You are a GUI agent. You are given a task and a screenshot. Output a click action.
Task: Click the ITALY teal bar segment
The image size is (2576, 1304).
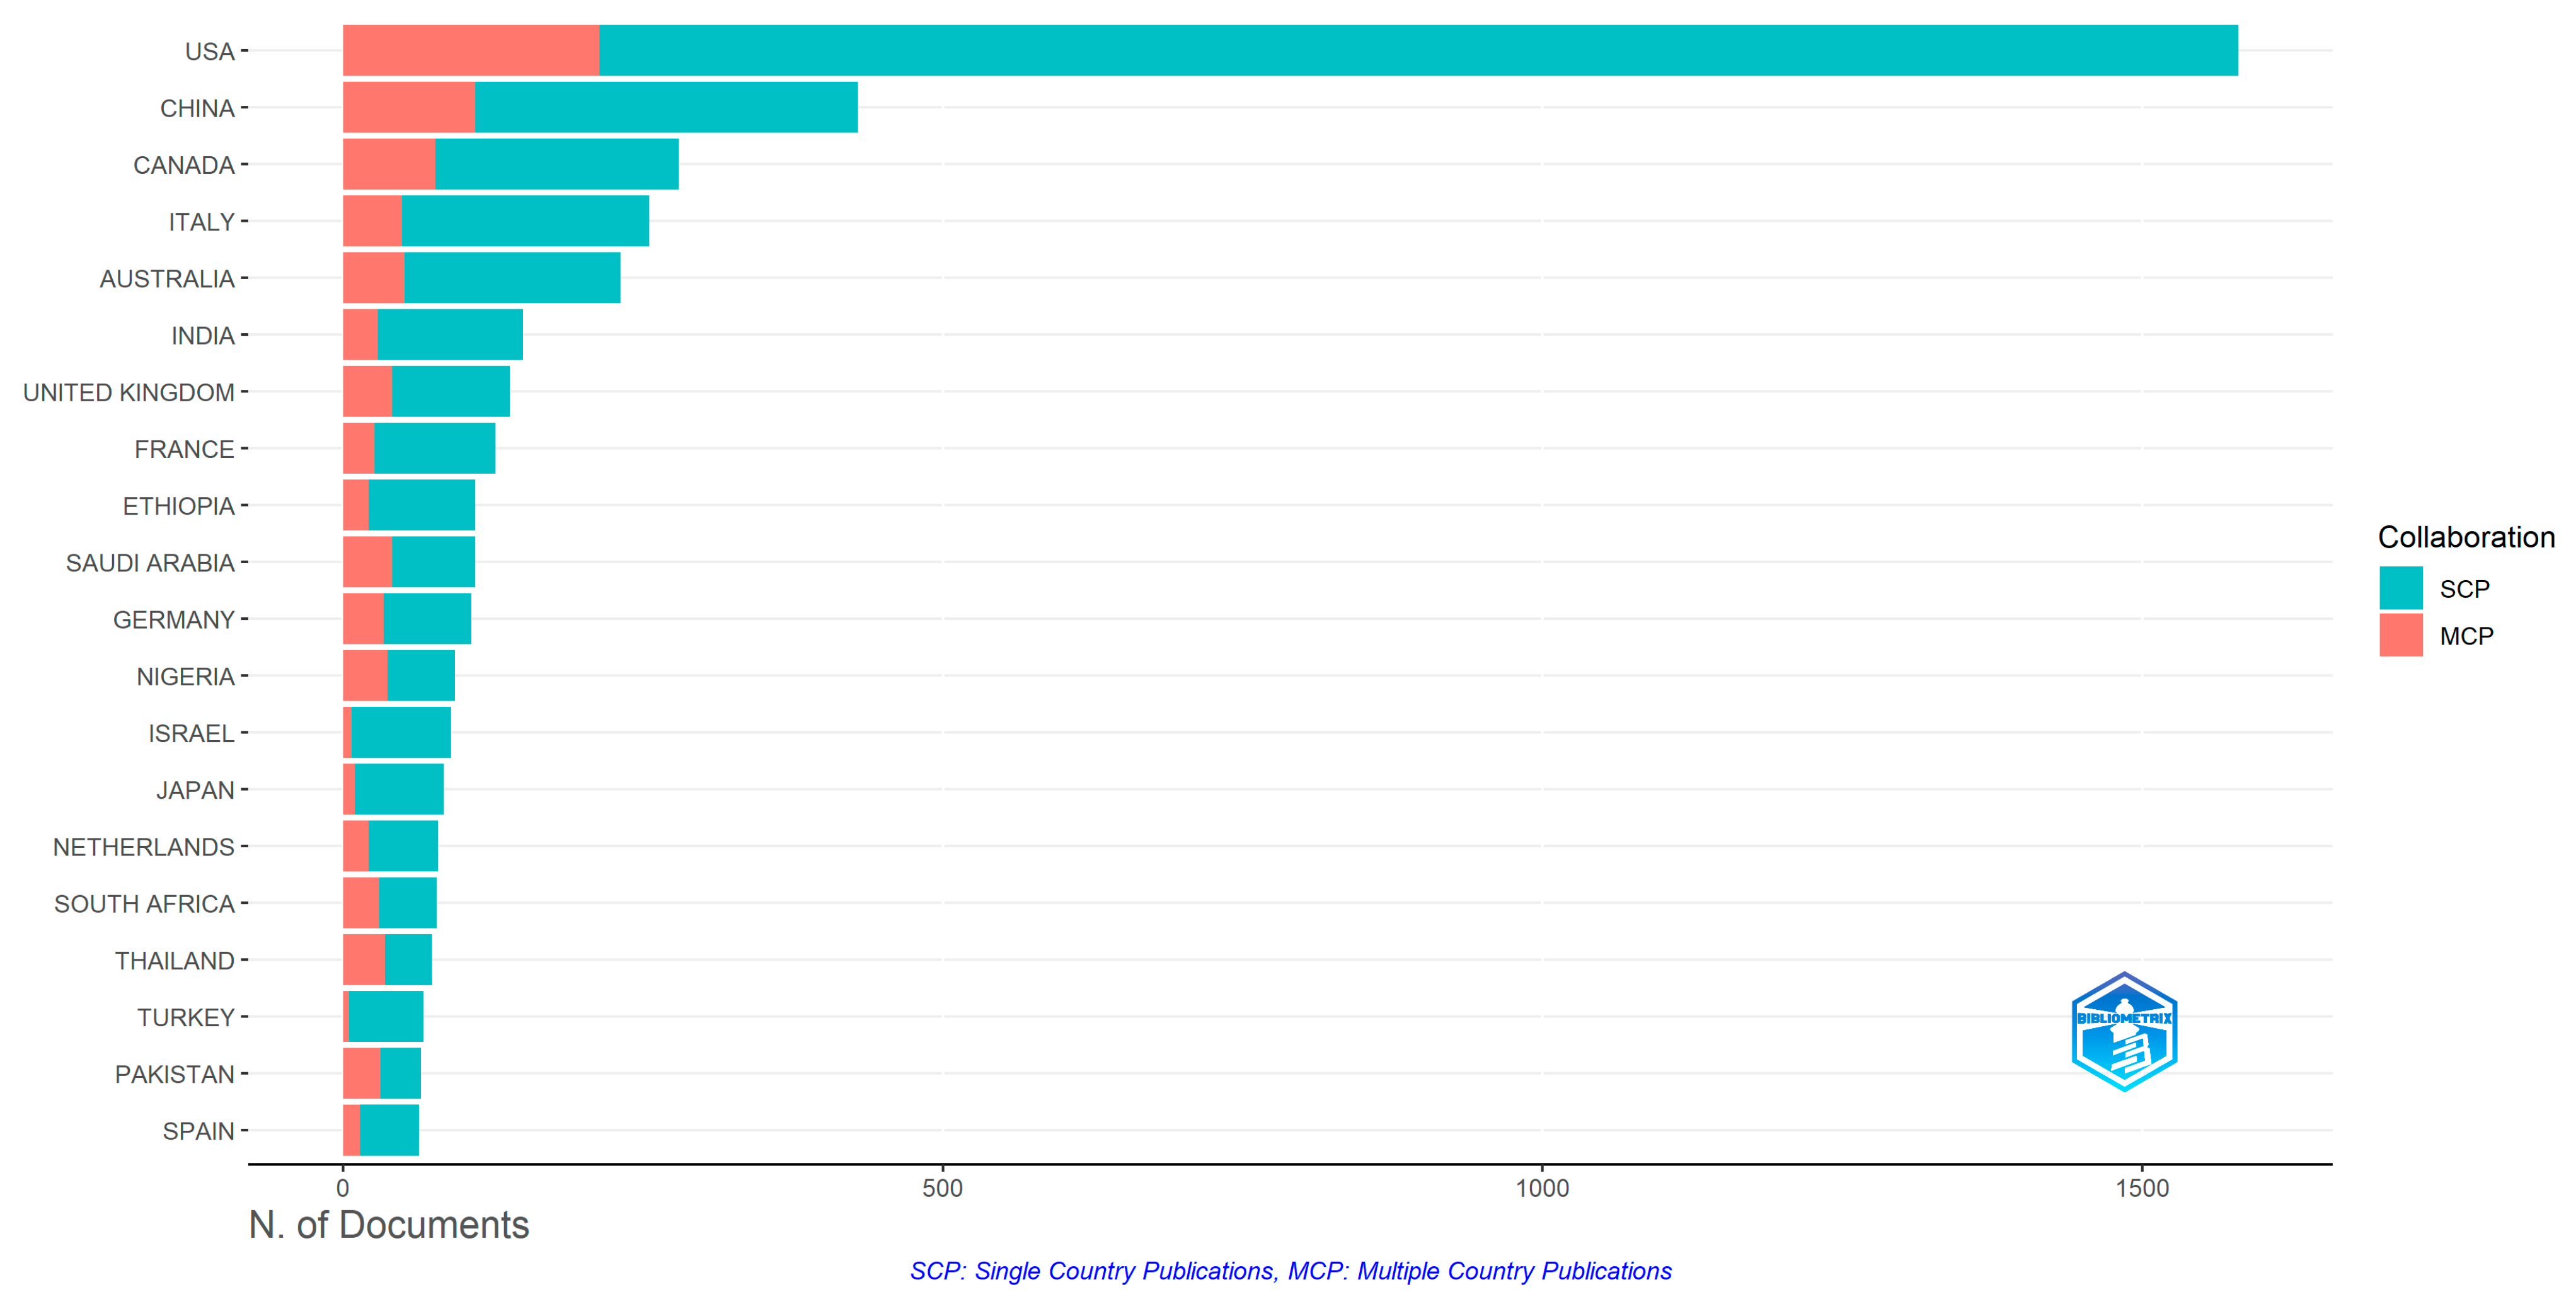pyautogui.click(x=525, y=222)
